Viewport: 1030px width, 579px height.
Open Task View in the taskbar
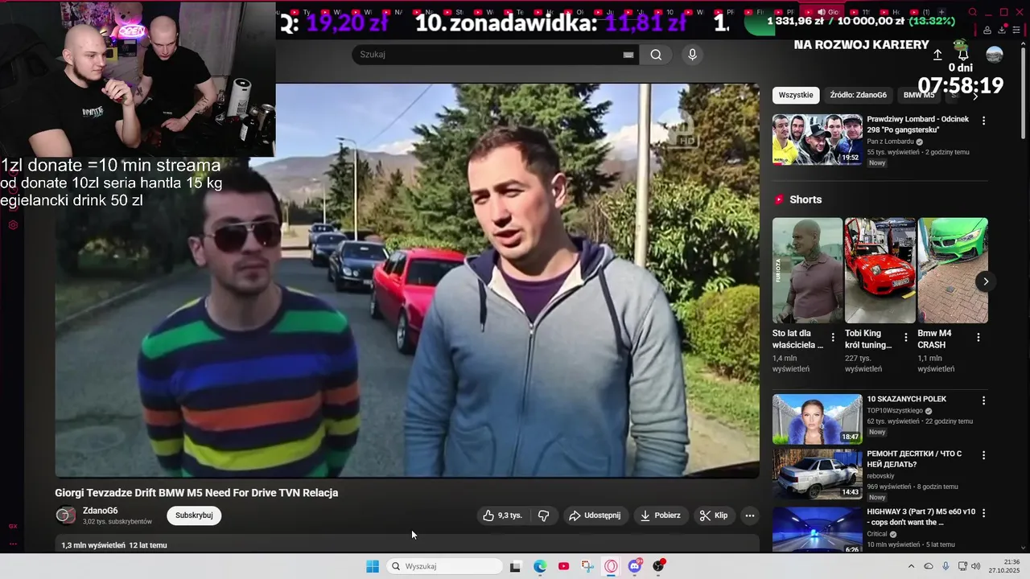(515, 566)
